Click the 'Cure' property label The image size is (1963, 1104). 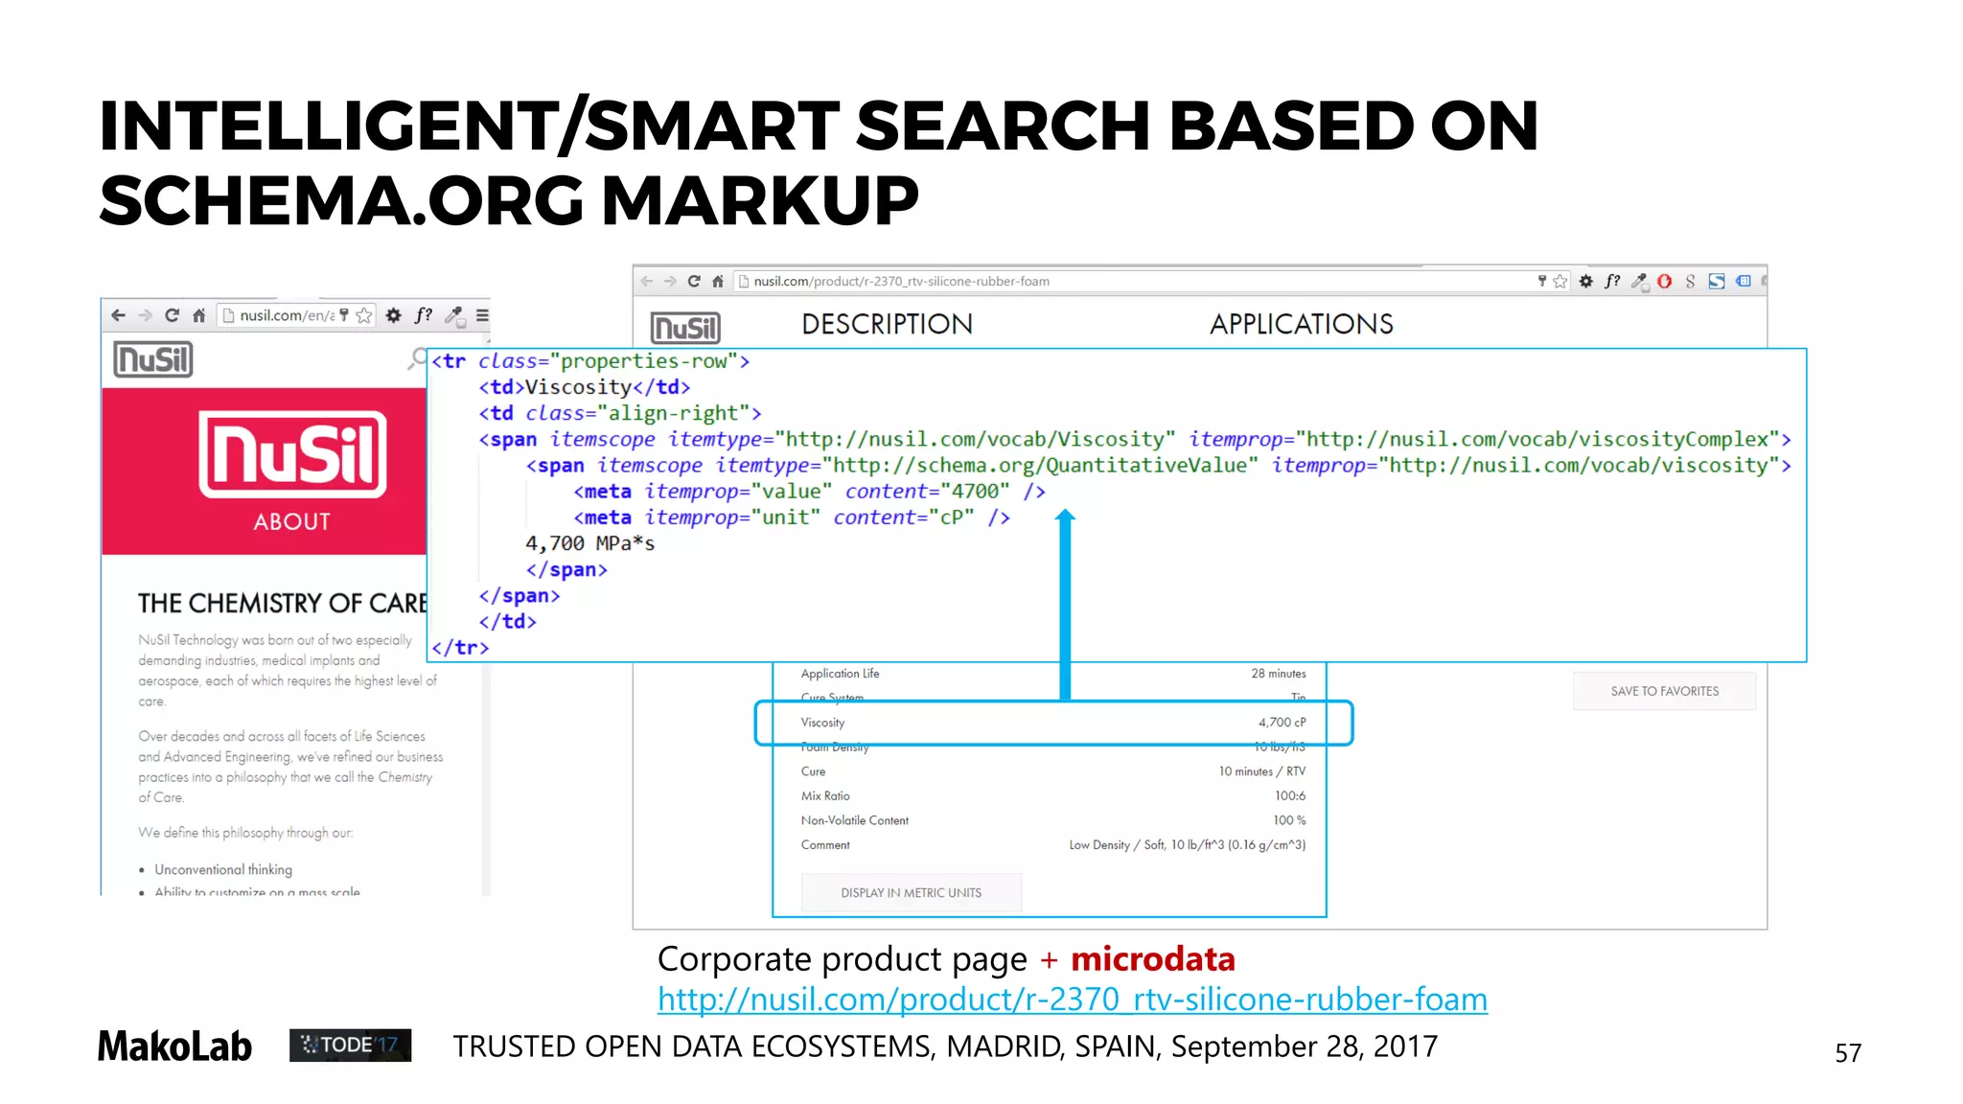[x=813, y=771]
